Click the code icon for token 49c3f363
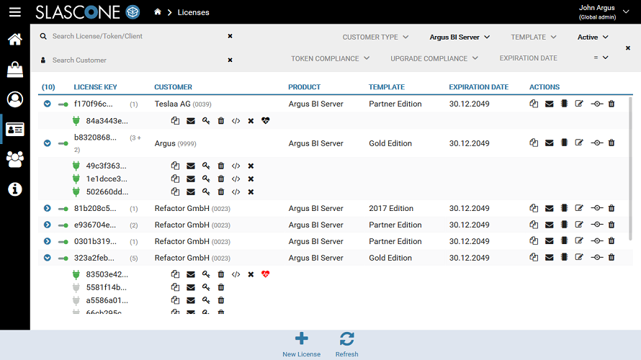This screenshot has height=360, width=641. pos(236,166)
